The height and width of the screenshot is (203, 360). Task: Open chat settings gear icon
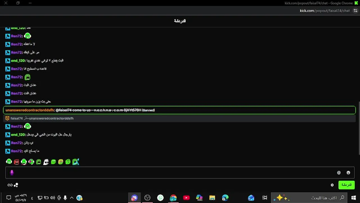tap(332, 185)
